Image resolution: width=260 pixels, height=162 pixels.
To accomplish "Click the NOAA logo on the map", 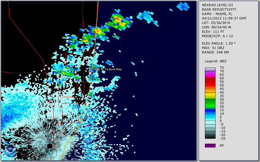I will pyautogui.click(x=10, y=151).
